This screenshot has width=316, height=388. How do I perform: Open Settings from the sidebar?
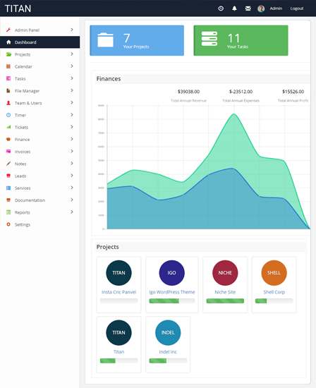[39, 224]
